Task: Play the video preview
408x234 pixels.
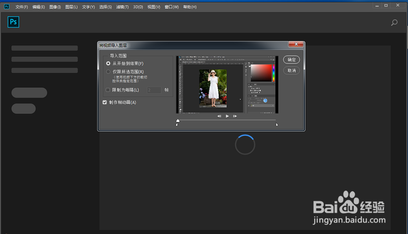Action: (227, 116)
